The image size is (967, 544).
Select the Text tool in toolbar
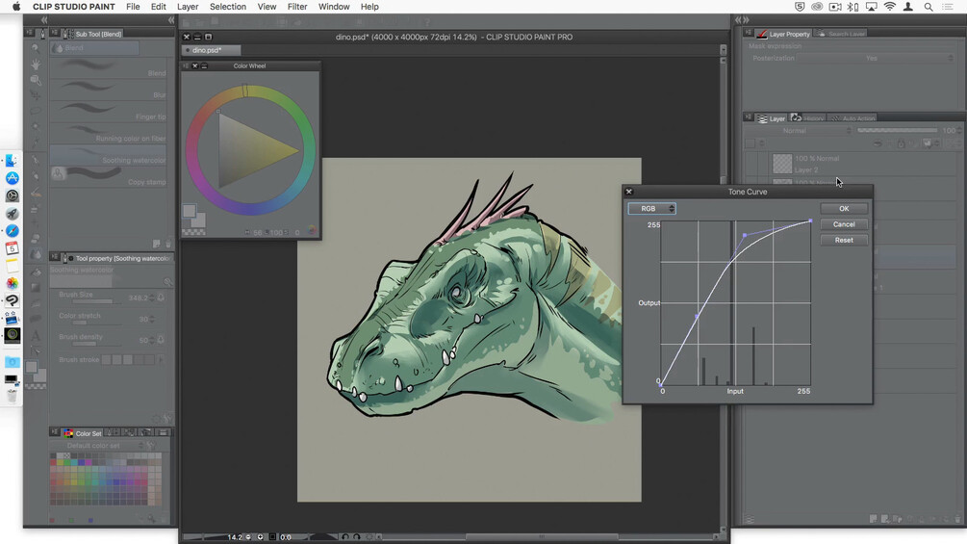point(36,335)
